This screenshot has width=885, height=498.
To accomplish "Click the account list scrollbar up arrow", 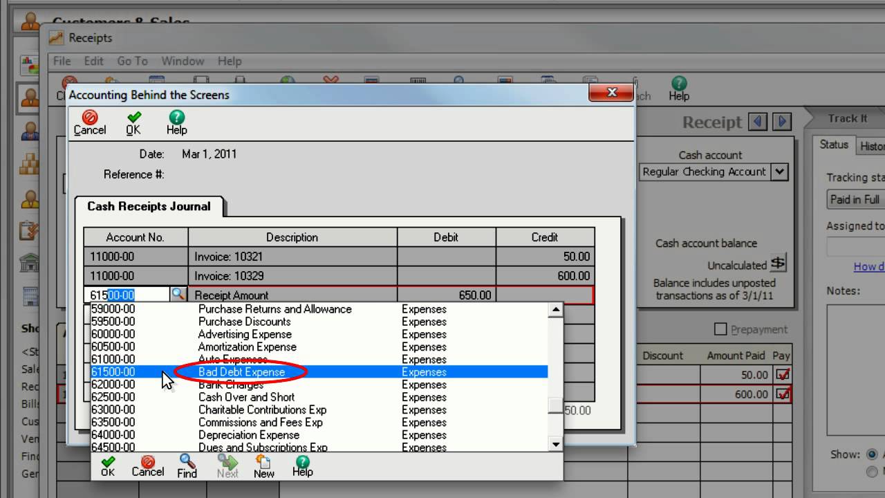I will coord(555,309).
